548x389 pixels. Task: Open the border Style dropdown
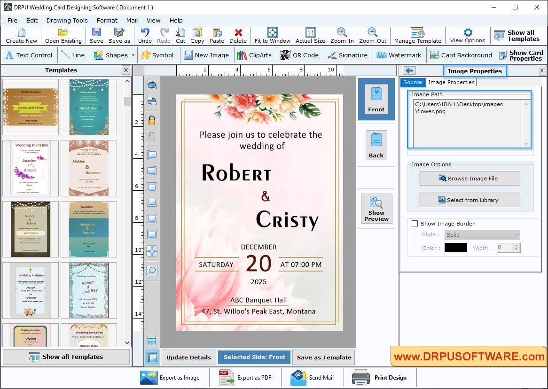click(482, 234)
